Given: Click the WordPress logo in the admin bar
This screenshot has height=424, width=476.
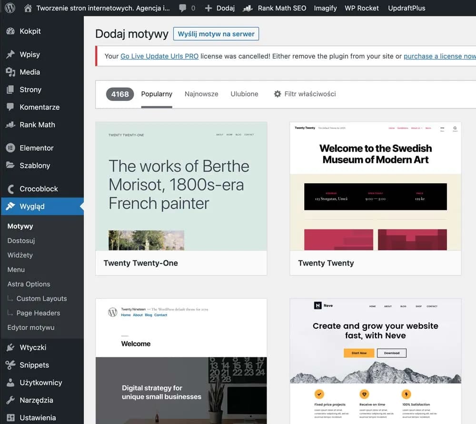Looking at the screenshot, I should (10, 8).
